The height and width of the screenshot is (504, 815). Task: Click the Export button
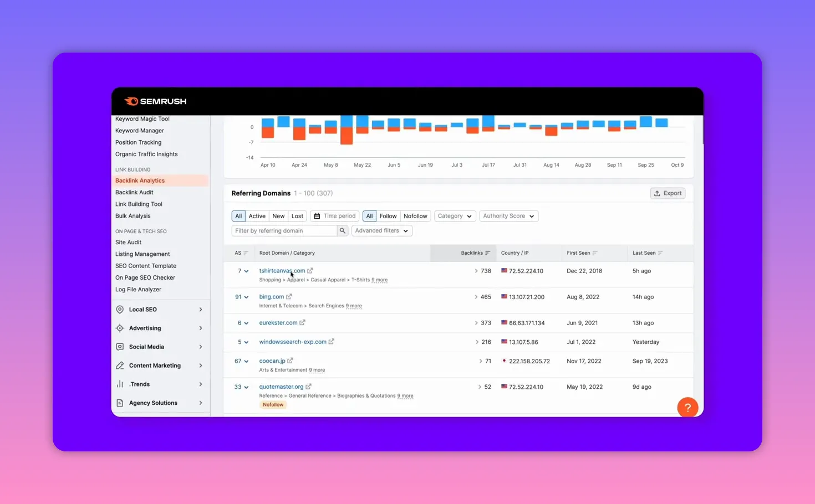[x=668, y=193]
